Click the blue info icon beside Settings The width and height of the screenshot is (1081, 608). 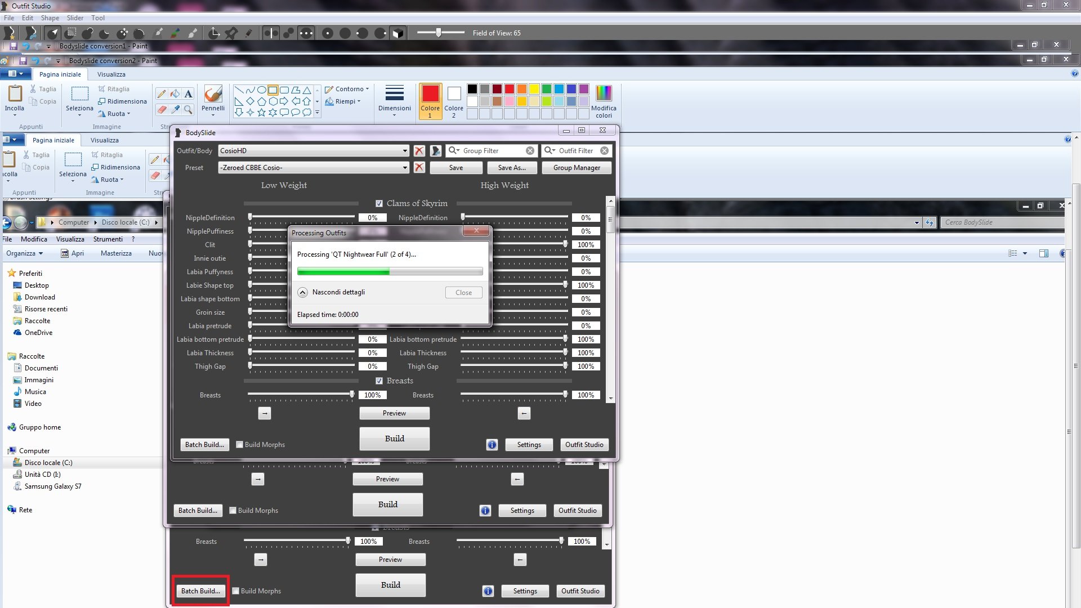coord(492,445)
